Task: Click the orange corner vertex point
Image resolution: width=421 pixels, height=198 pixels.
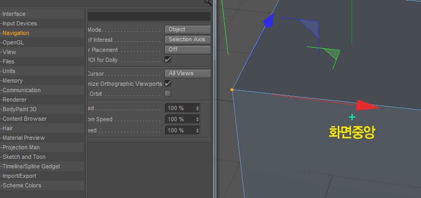Action: point(232,90)
